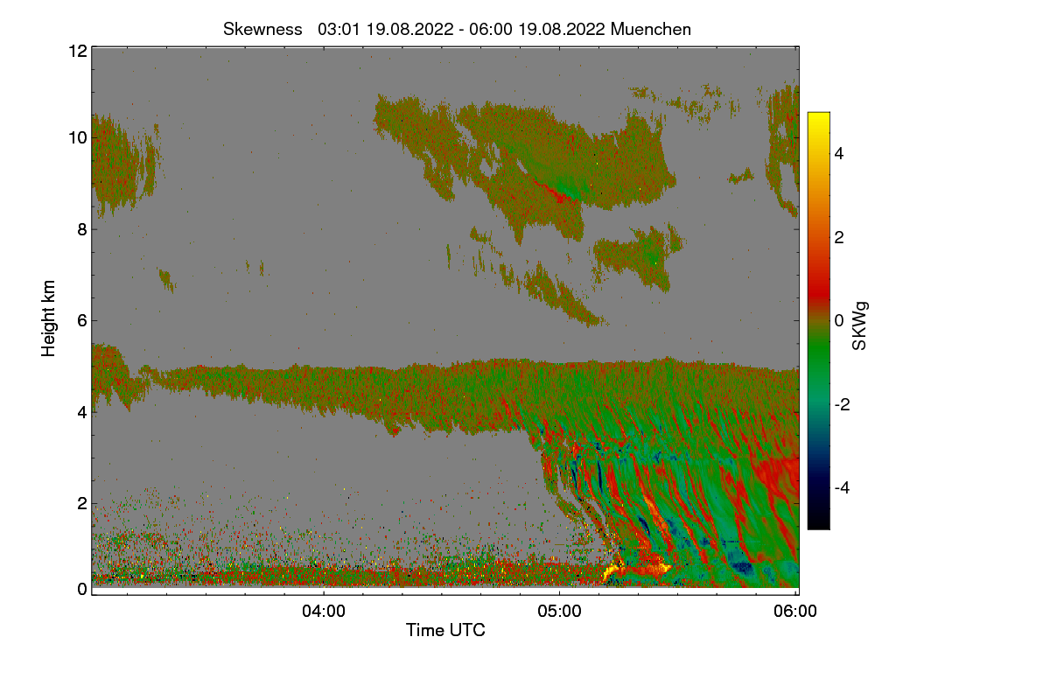This screenshot has width=1050, height=700.
Task: Click the height tick label 8
Action: click(81, 229)
